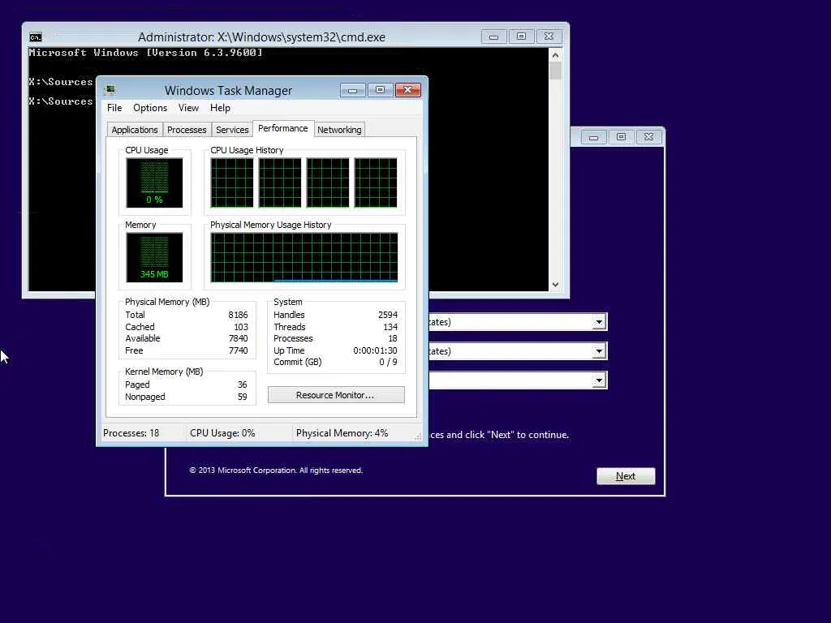The image size is (831, 623).
Task: Open the File menu in Task Manager
Action: (x=114, y=108)
